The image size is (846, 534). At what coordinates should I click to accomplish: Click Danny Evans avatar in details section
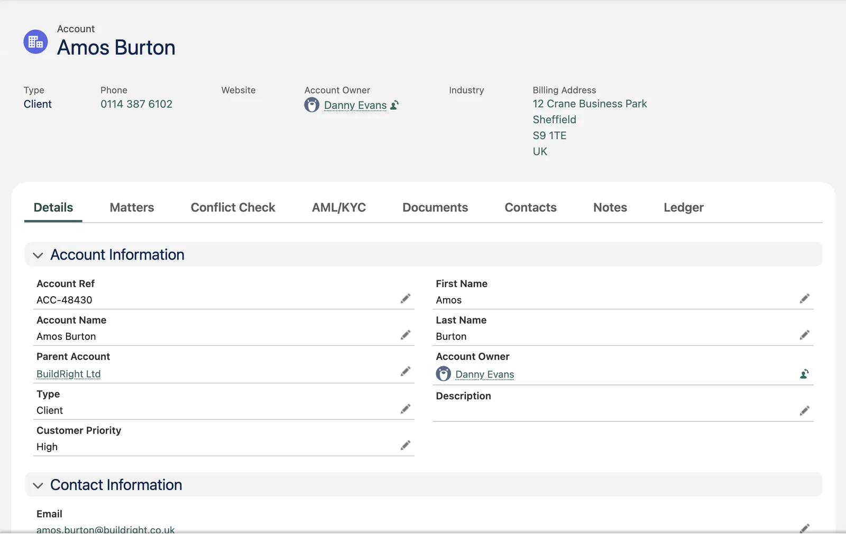pos(444,374)
